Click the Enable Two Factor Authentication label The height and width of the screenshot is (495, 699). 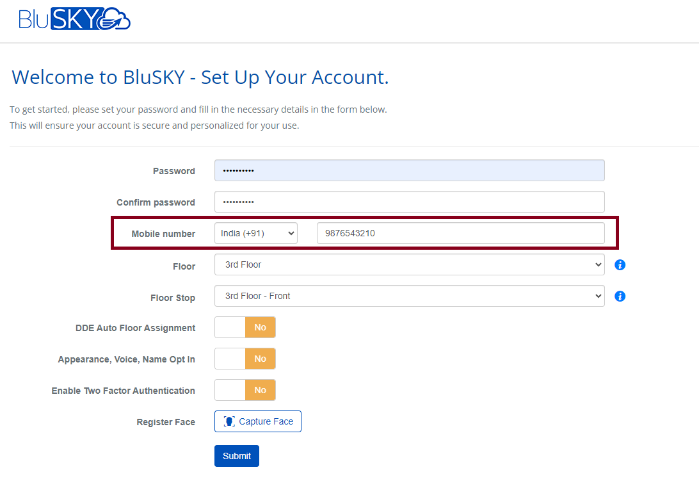pyautogui.click(x=124, y=391)
